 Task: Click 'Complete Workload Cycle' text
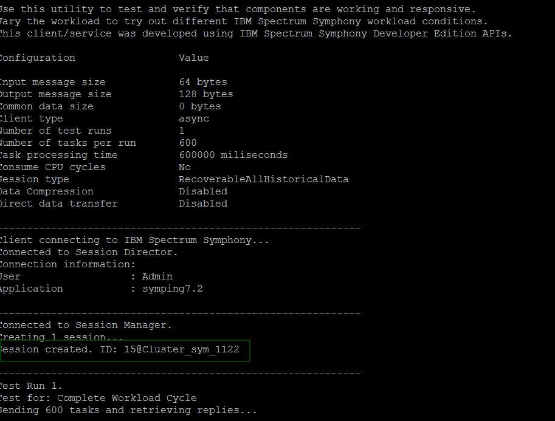click(x=126, y=398)
